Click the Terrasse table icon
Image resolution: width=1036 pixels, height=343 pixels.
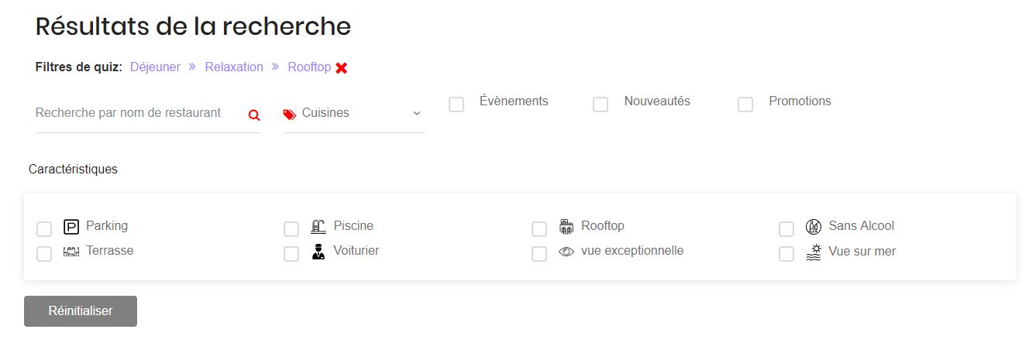pyautogui.click(x=71, y=252)
